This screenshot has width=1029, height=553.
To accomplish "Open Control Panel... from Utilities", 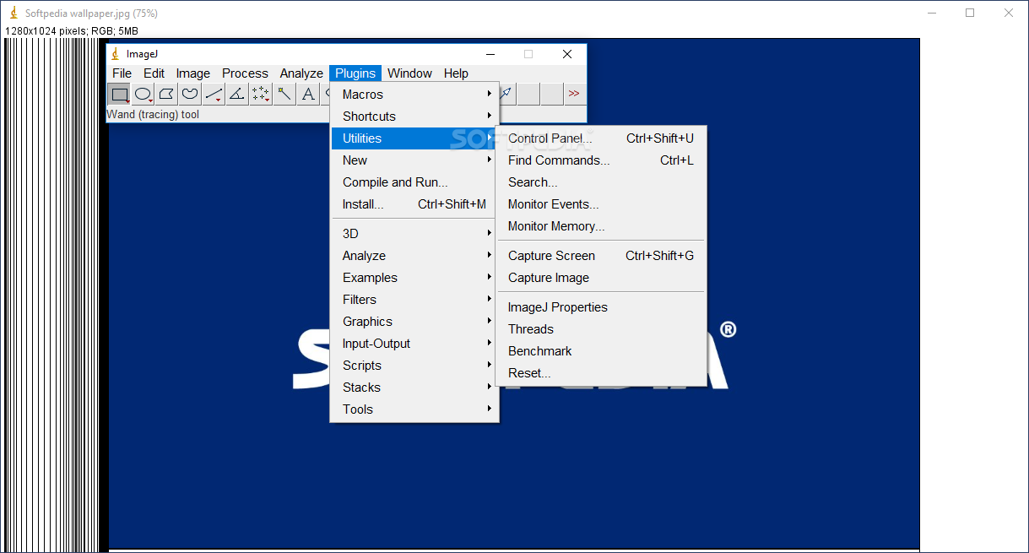I will pyautogui.click(x=601, y=138).
